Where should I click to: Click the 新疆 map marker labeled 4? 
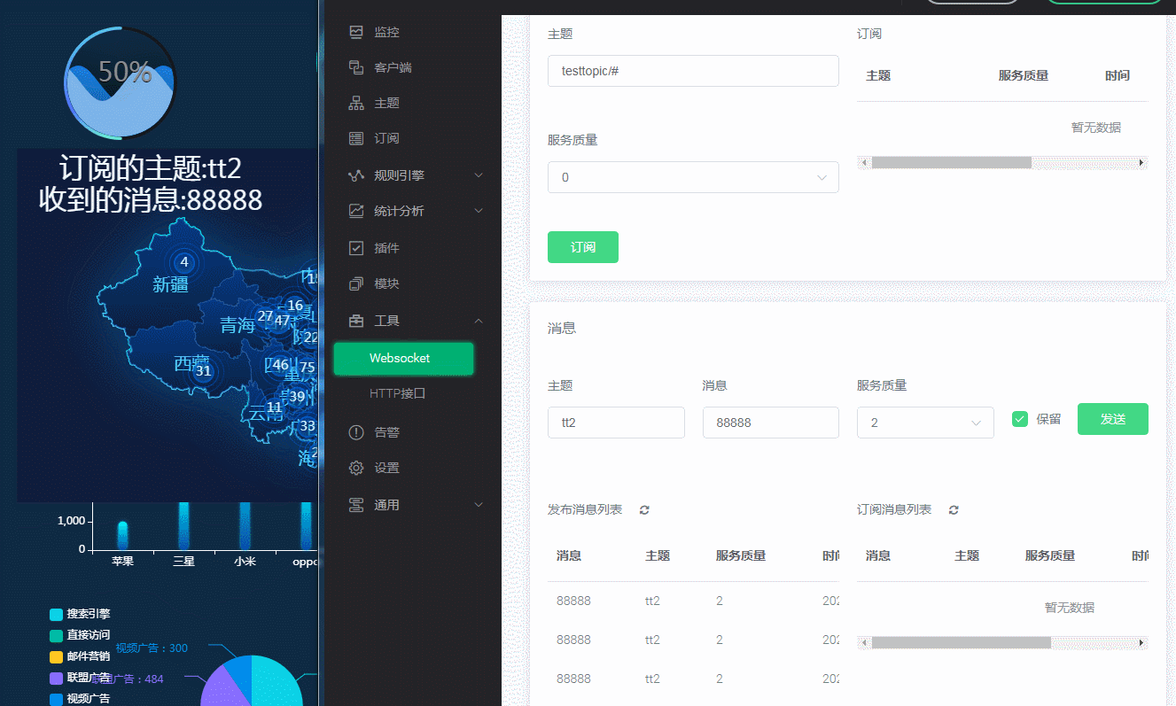(184, 262)
